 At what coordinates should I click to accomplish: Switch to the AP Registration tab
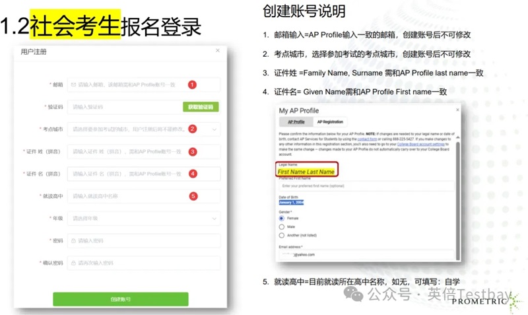330,122
